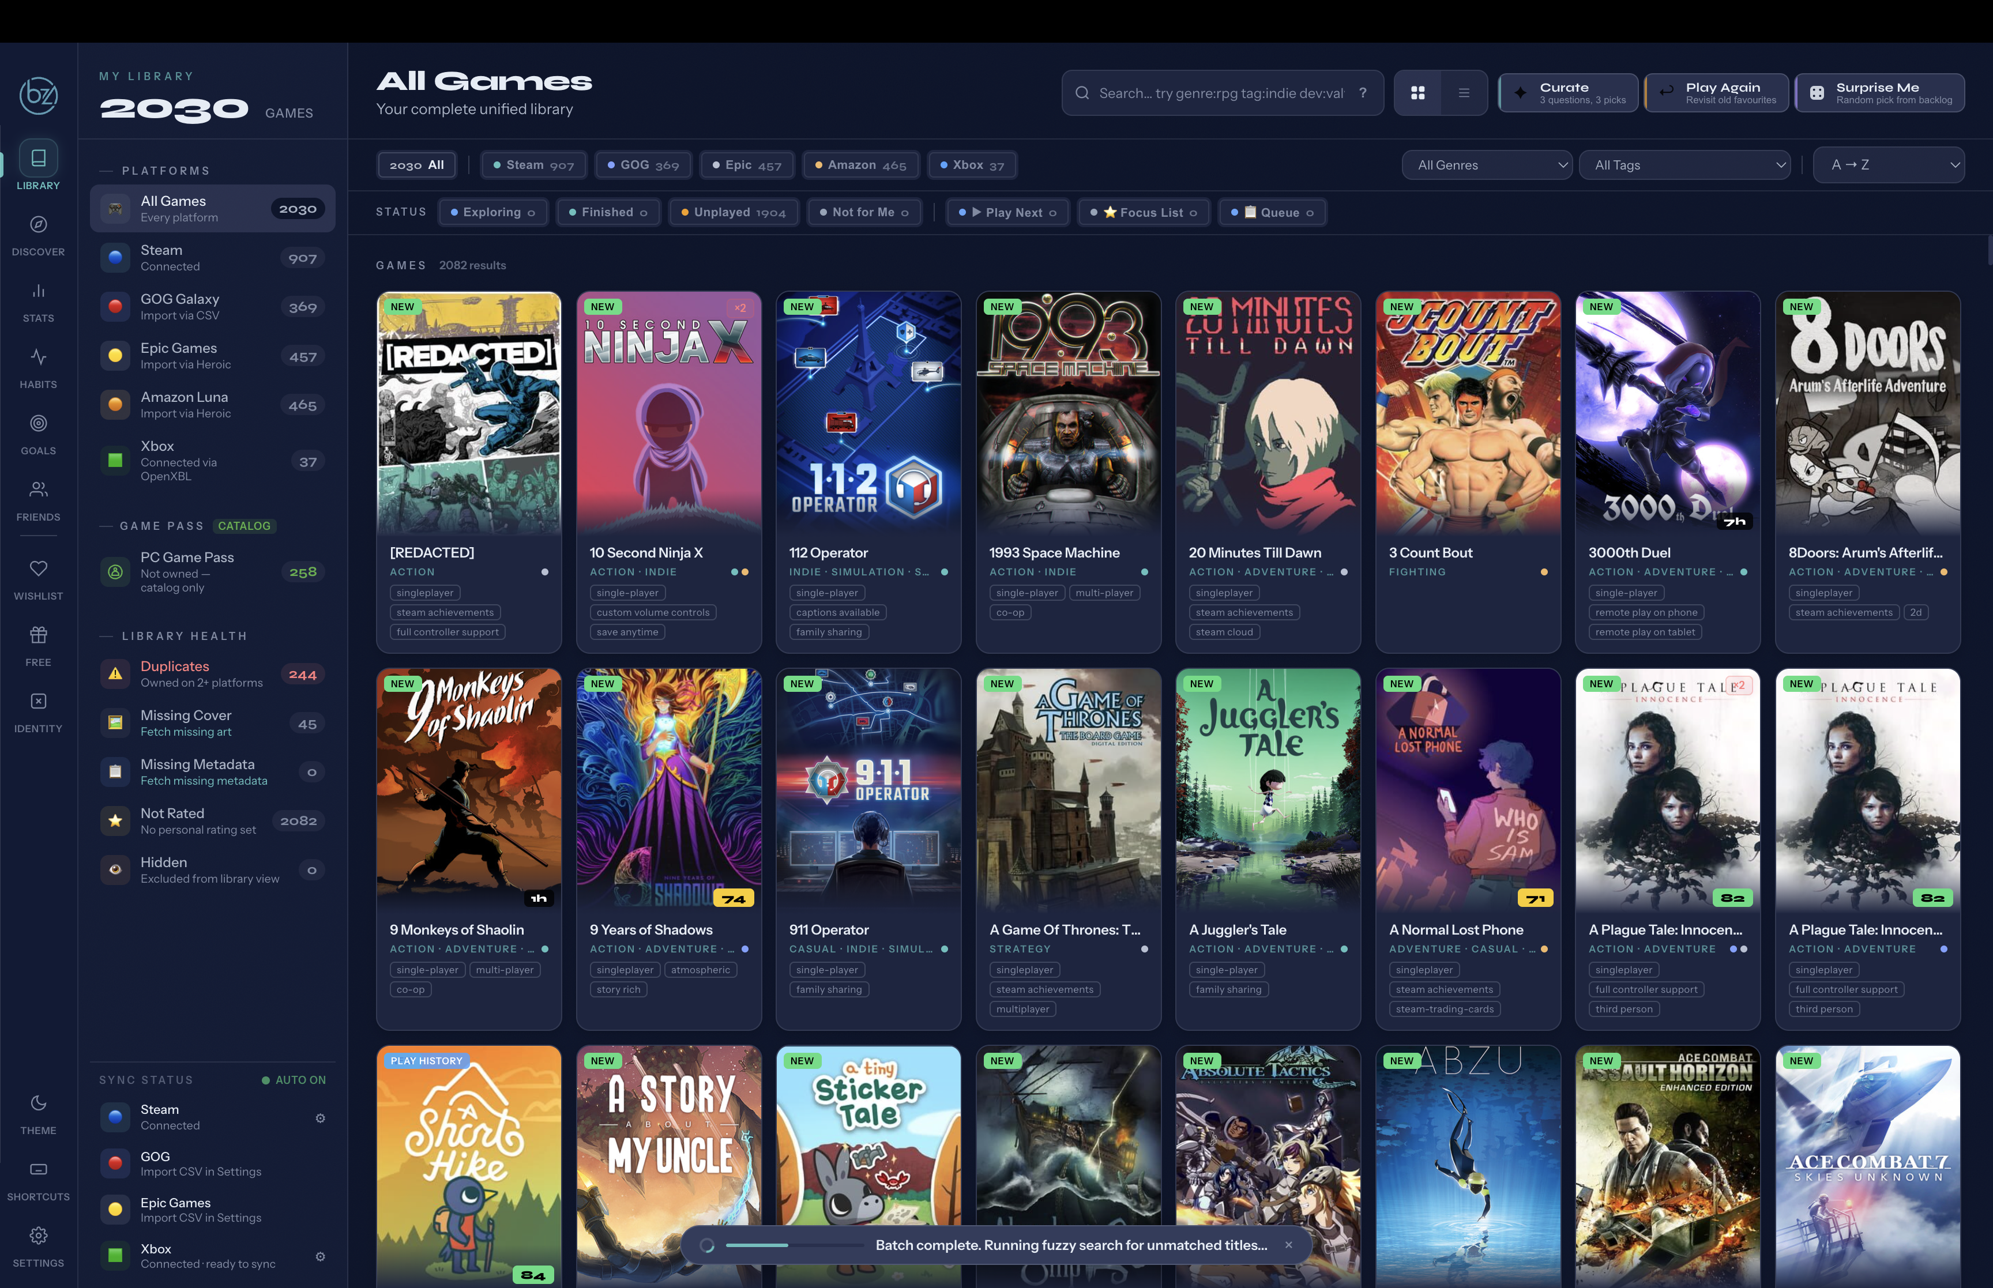Toggle the Auto On sync status
Image resolution: width=1993 pixels, height=1288 pixels.
click(x=294, y=1080)
